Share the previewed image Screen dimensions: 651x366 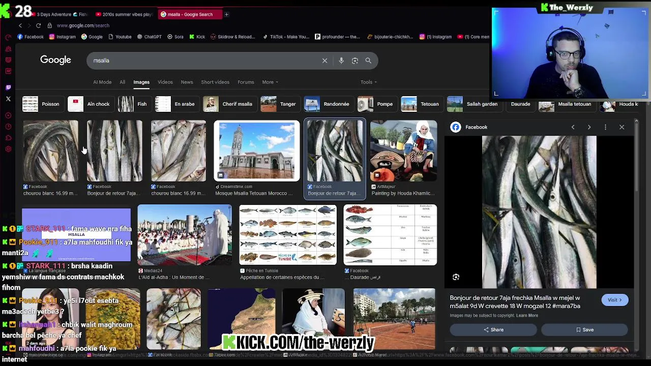tap(493, 330)
